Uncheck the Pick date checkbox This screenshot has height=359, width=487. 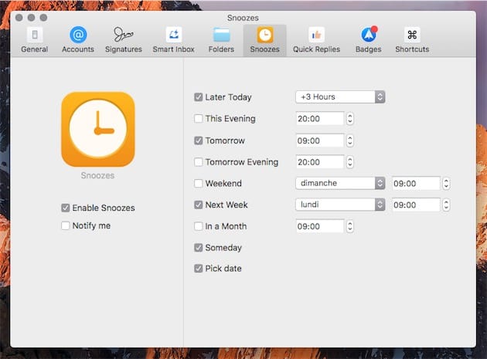click(198, 269)
